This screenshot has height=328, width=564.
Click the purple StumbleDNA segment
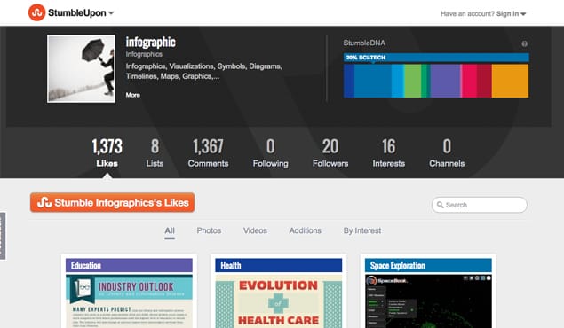tap(445, 81)
